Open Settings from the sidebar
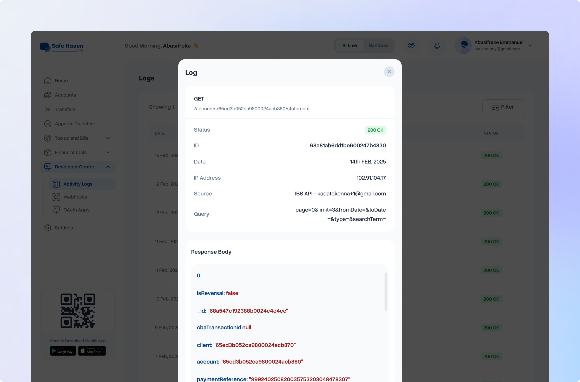Screen dimensions: 580x382 48,228
